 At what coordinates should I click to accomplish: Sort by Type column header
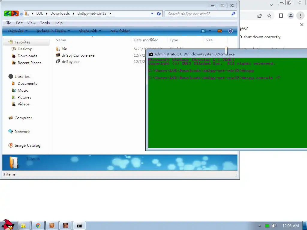[174, 40]
